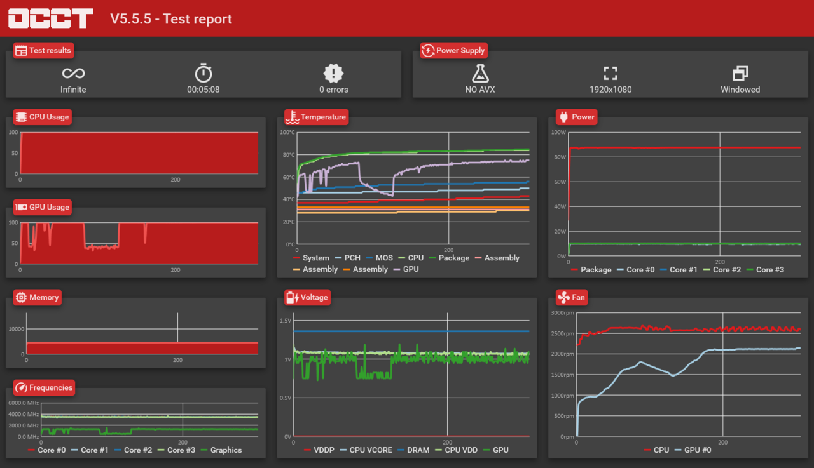Click the stopwatch elapsed time icon
Image resolution: width=814 pixels, height=468 pixels.
203,72
